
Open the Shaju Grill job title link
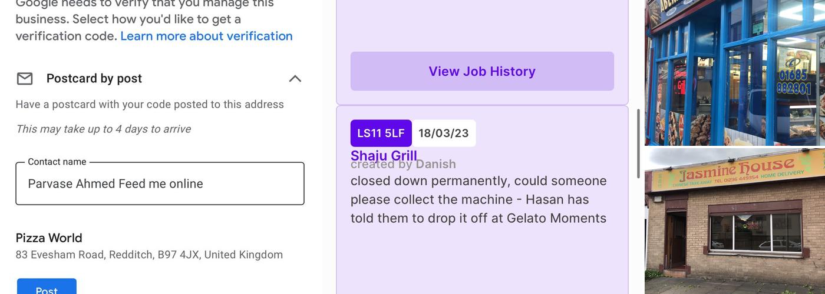384,155
